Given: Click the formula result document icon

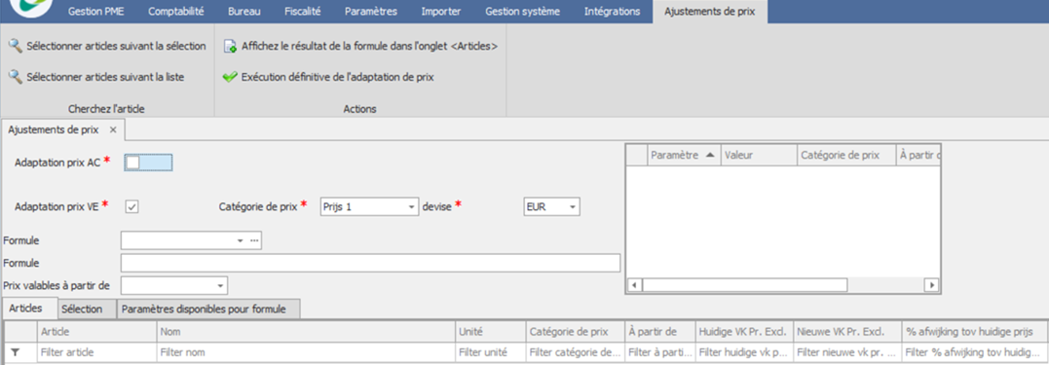Looking at the screenshot, I should [x=230, y=46].
